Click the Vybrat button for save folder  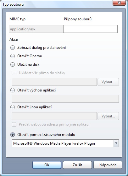[108, 82]
